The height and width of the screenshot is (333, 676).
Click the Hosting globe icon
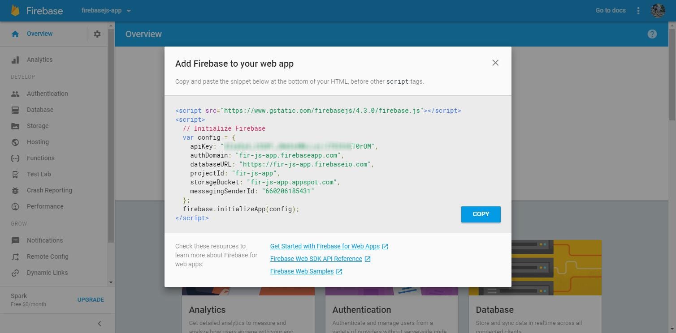(15, 142)
